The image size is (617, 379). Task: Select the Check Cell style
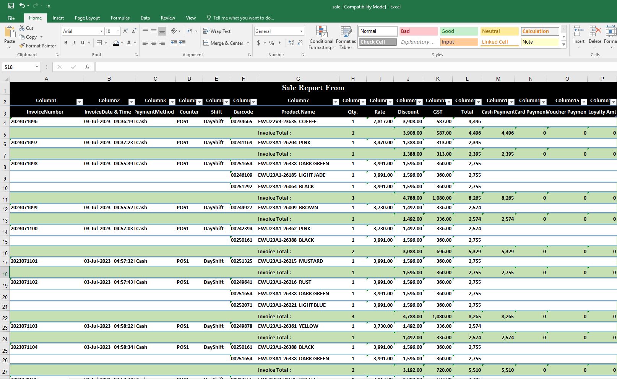pos(377,42)
